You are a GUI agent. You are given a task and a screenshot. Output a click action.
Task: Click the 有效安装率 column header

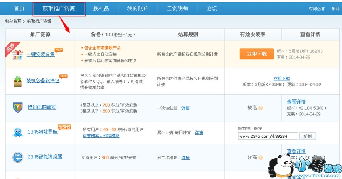tap(253, 34)
